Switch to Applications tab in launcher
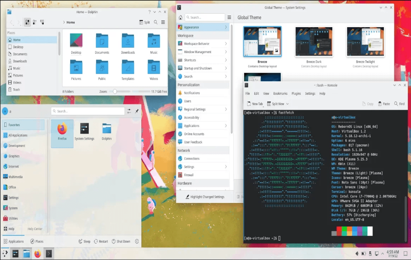411x260 pixels. [x=14, y=241]
